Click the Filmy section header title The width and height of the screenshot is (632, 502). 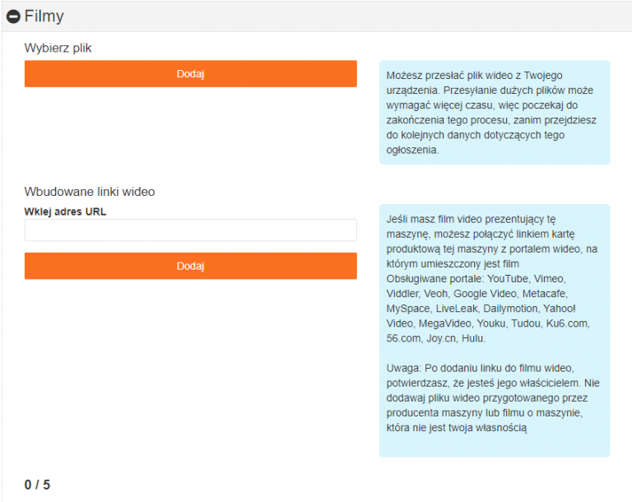[x=44, y=16]
